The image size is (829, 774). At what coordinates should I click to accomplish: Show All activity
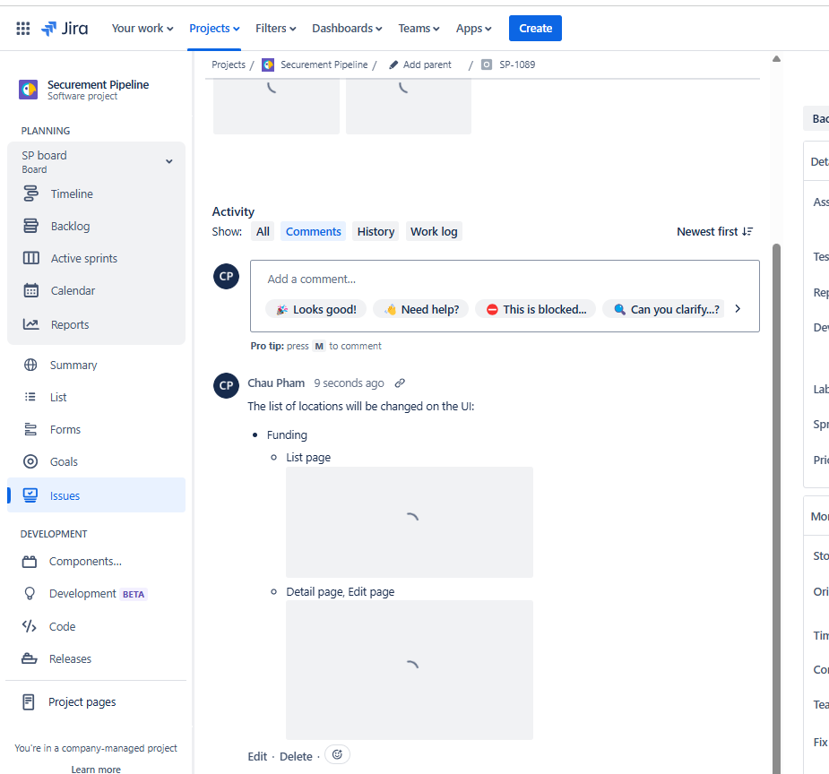pos(263,231)
